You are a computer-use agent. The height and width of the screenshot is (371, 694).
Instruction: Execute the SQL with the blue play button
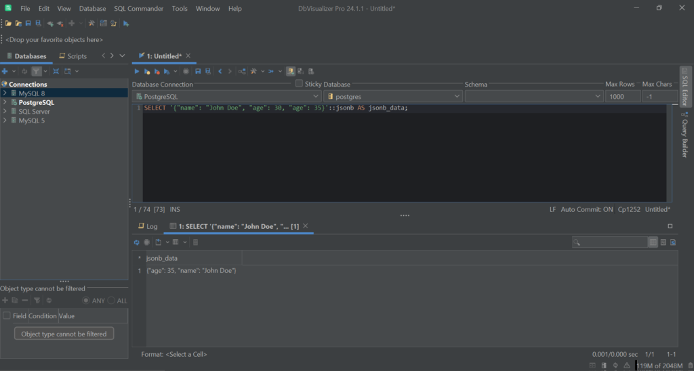click(137, 71)
